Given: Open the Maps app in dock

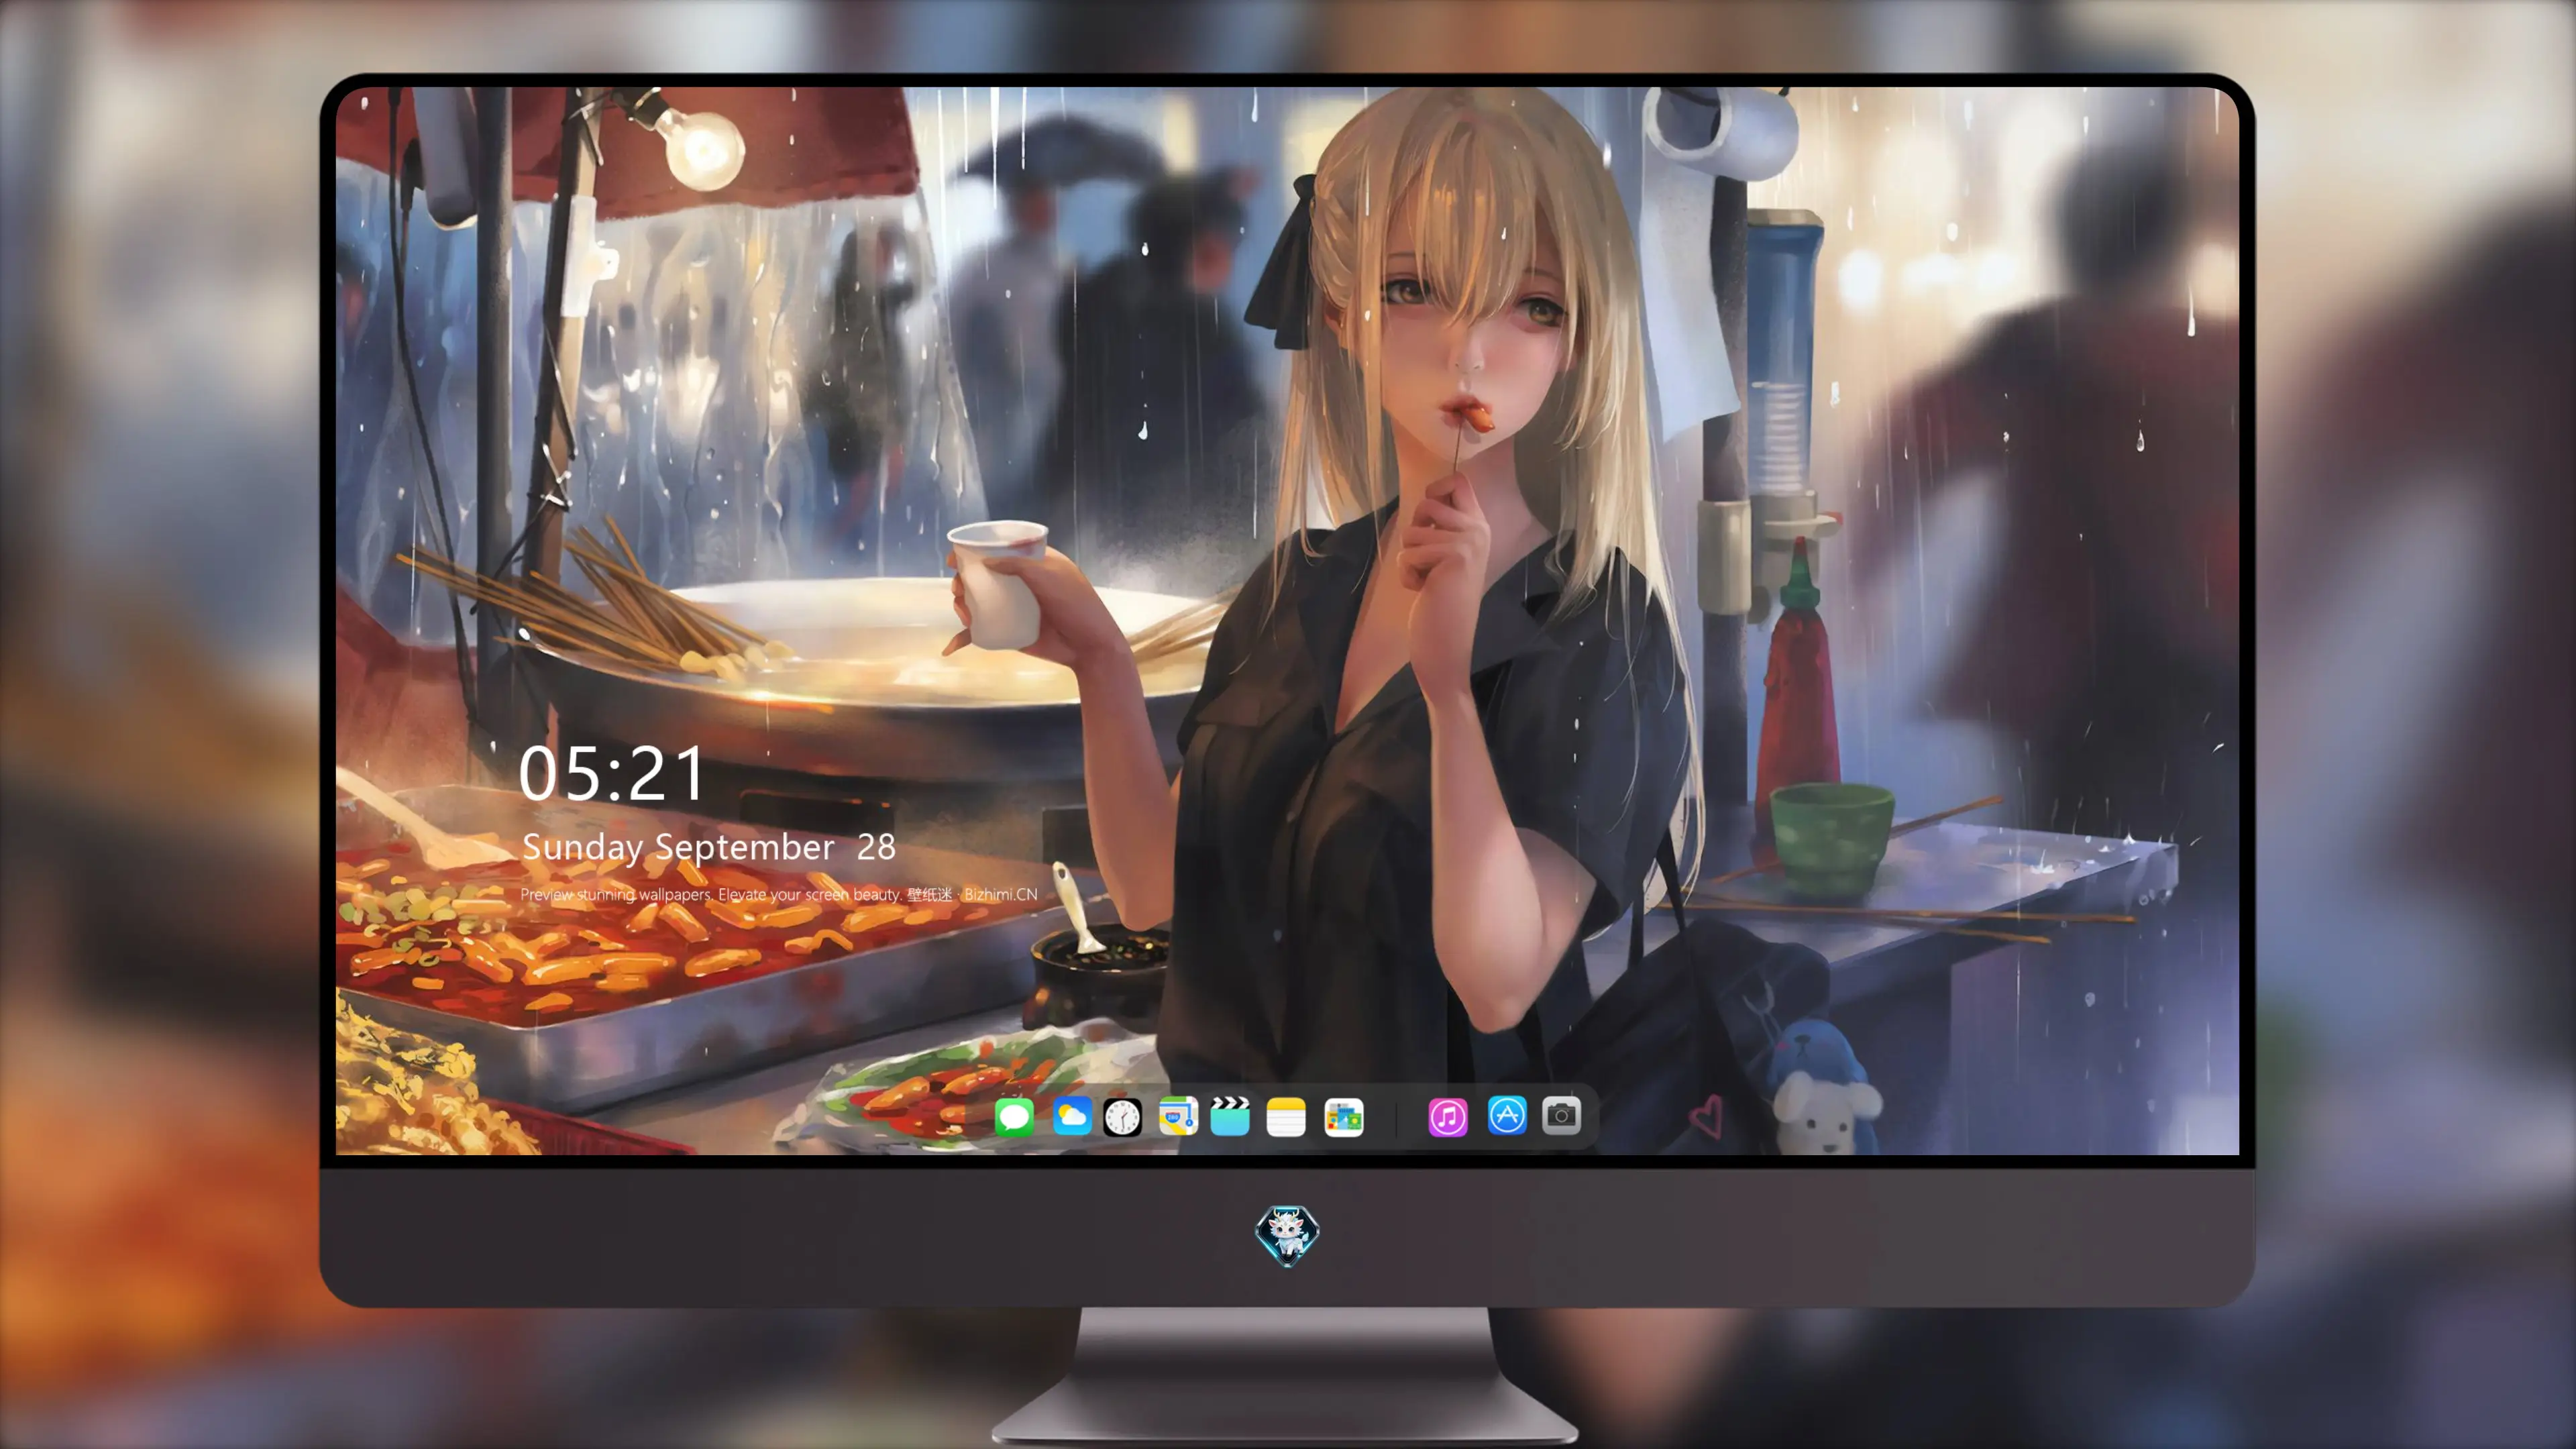Looking at the screenshot, I should [1178, 1116].
